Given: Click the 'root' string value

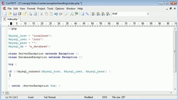Looking at the screenshot, I should point(37,39).
